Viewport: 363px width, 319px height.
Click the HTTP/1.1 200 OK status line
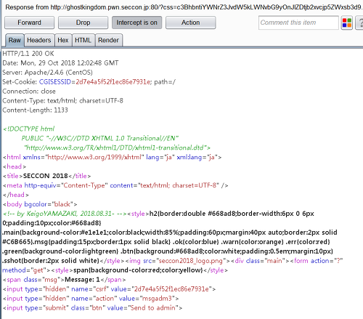coord(28,54)
